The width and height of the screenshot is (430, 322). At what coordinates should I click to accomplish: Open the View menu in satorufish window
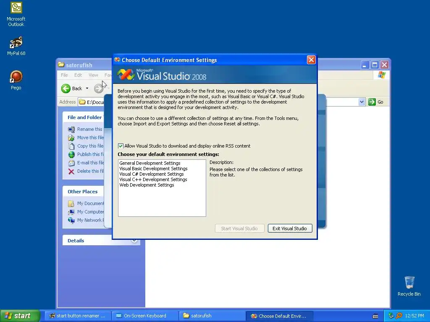(x=93, y=75)
